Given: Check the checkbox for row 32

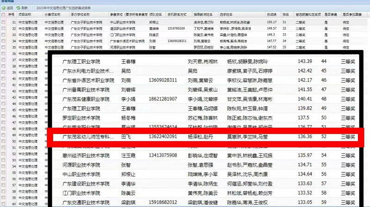Looking at the screenshot, I should coord(3,29).
